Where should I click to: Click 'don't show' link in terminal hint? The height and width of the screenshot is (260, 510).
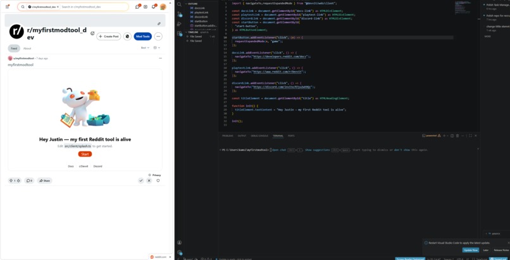pos(402,150)
